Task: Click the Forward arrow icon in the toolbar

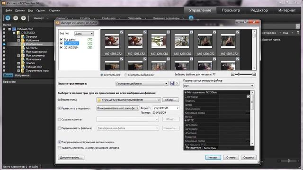Action: 23,18
